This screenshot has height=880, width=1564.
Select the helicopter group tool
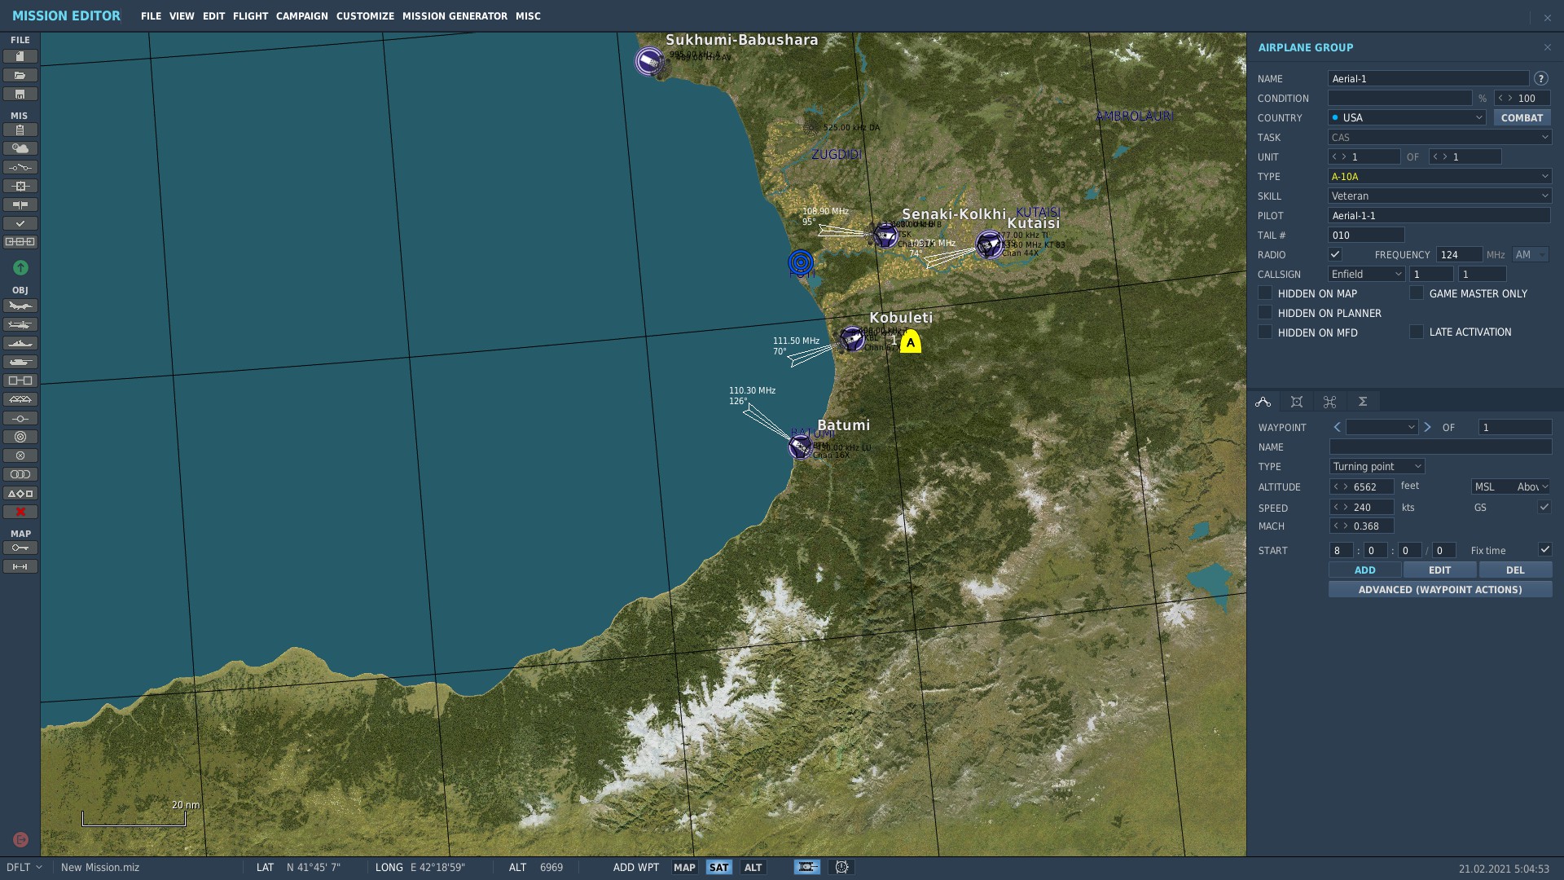20,325
